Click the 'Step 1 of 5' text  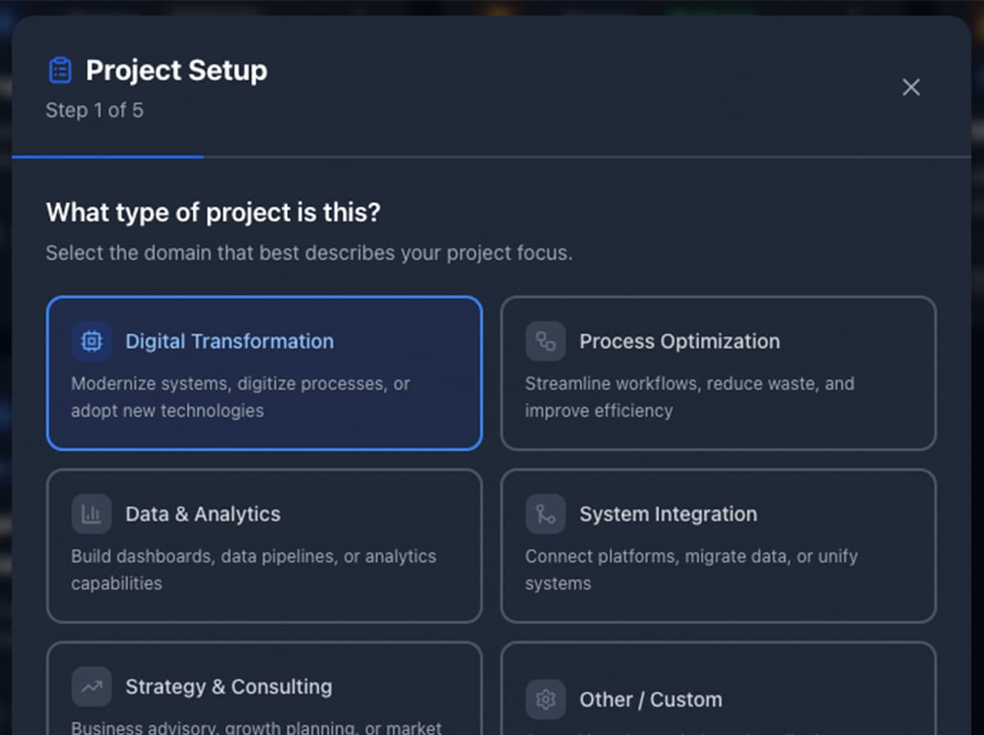[x=94, y=111]
